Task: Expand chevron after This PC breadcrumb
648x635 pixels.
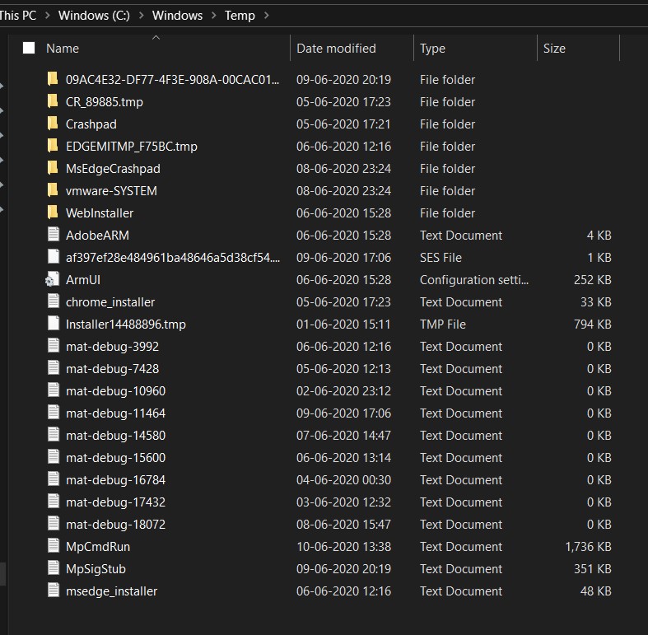Action: 47,16
